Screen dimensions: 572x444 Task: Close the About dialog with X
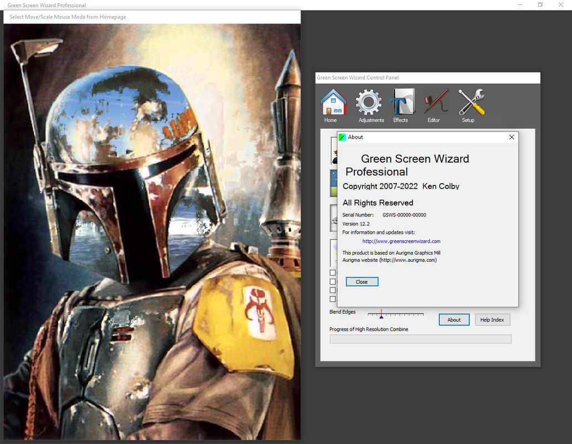pos(511,137)
